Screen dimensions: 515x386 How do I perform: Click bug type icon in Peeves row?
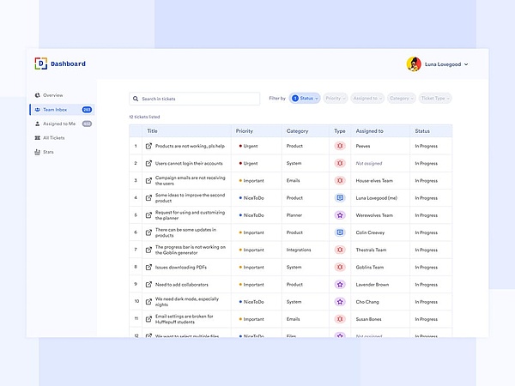pyautogui.click(x=340, y=146)
